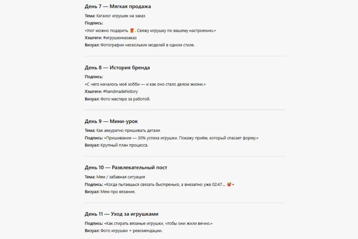The height and width of the screenshot is (239, 358).
Task: Click the gift emoji in Day 7 caption
Action: [x=132, y=30]
